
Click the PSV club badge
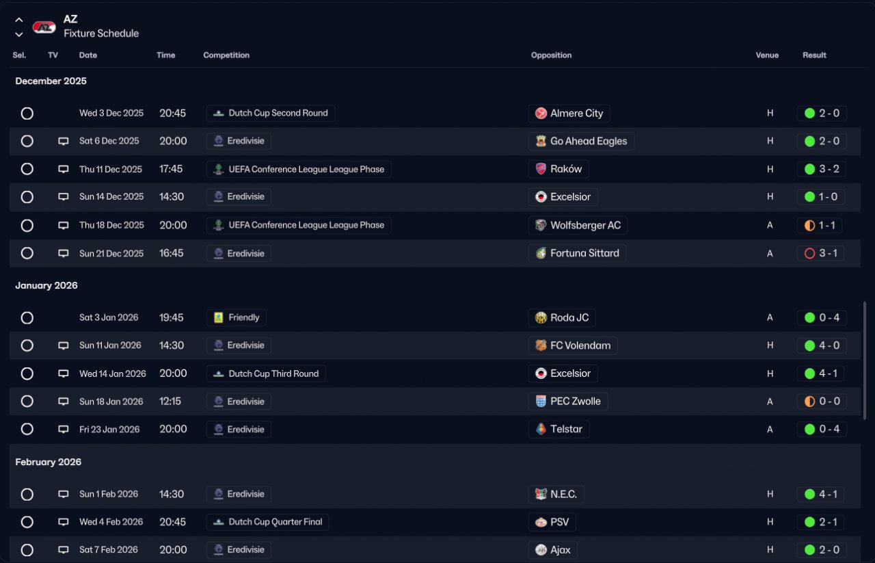point(541,522)
